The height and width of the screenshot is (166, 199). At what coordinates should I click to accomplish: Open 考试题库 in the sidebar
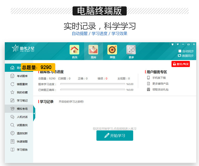pos(19,76)
